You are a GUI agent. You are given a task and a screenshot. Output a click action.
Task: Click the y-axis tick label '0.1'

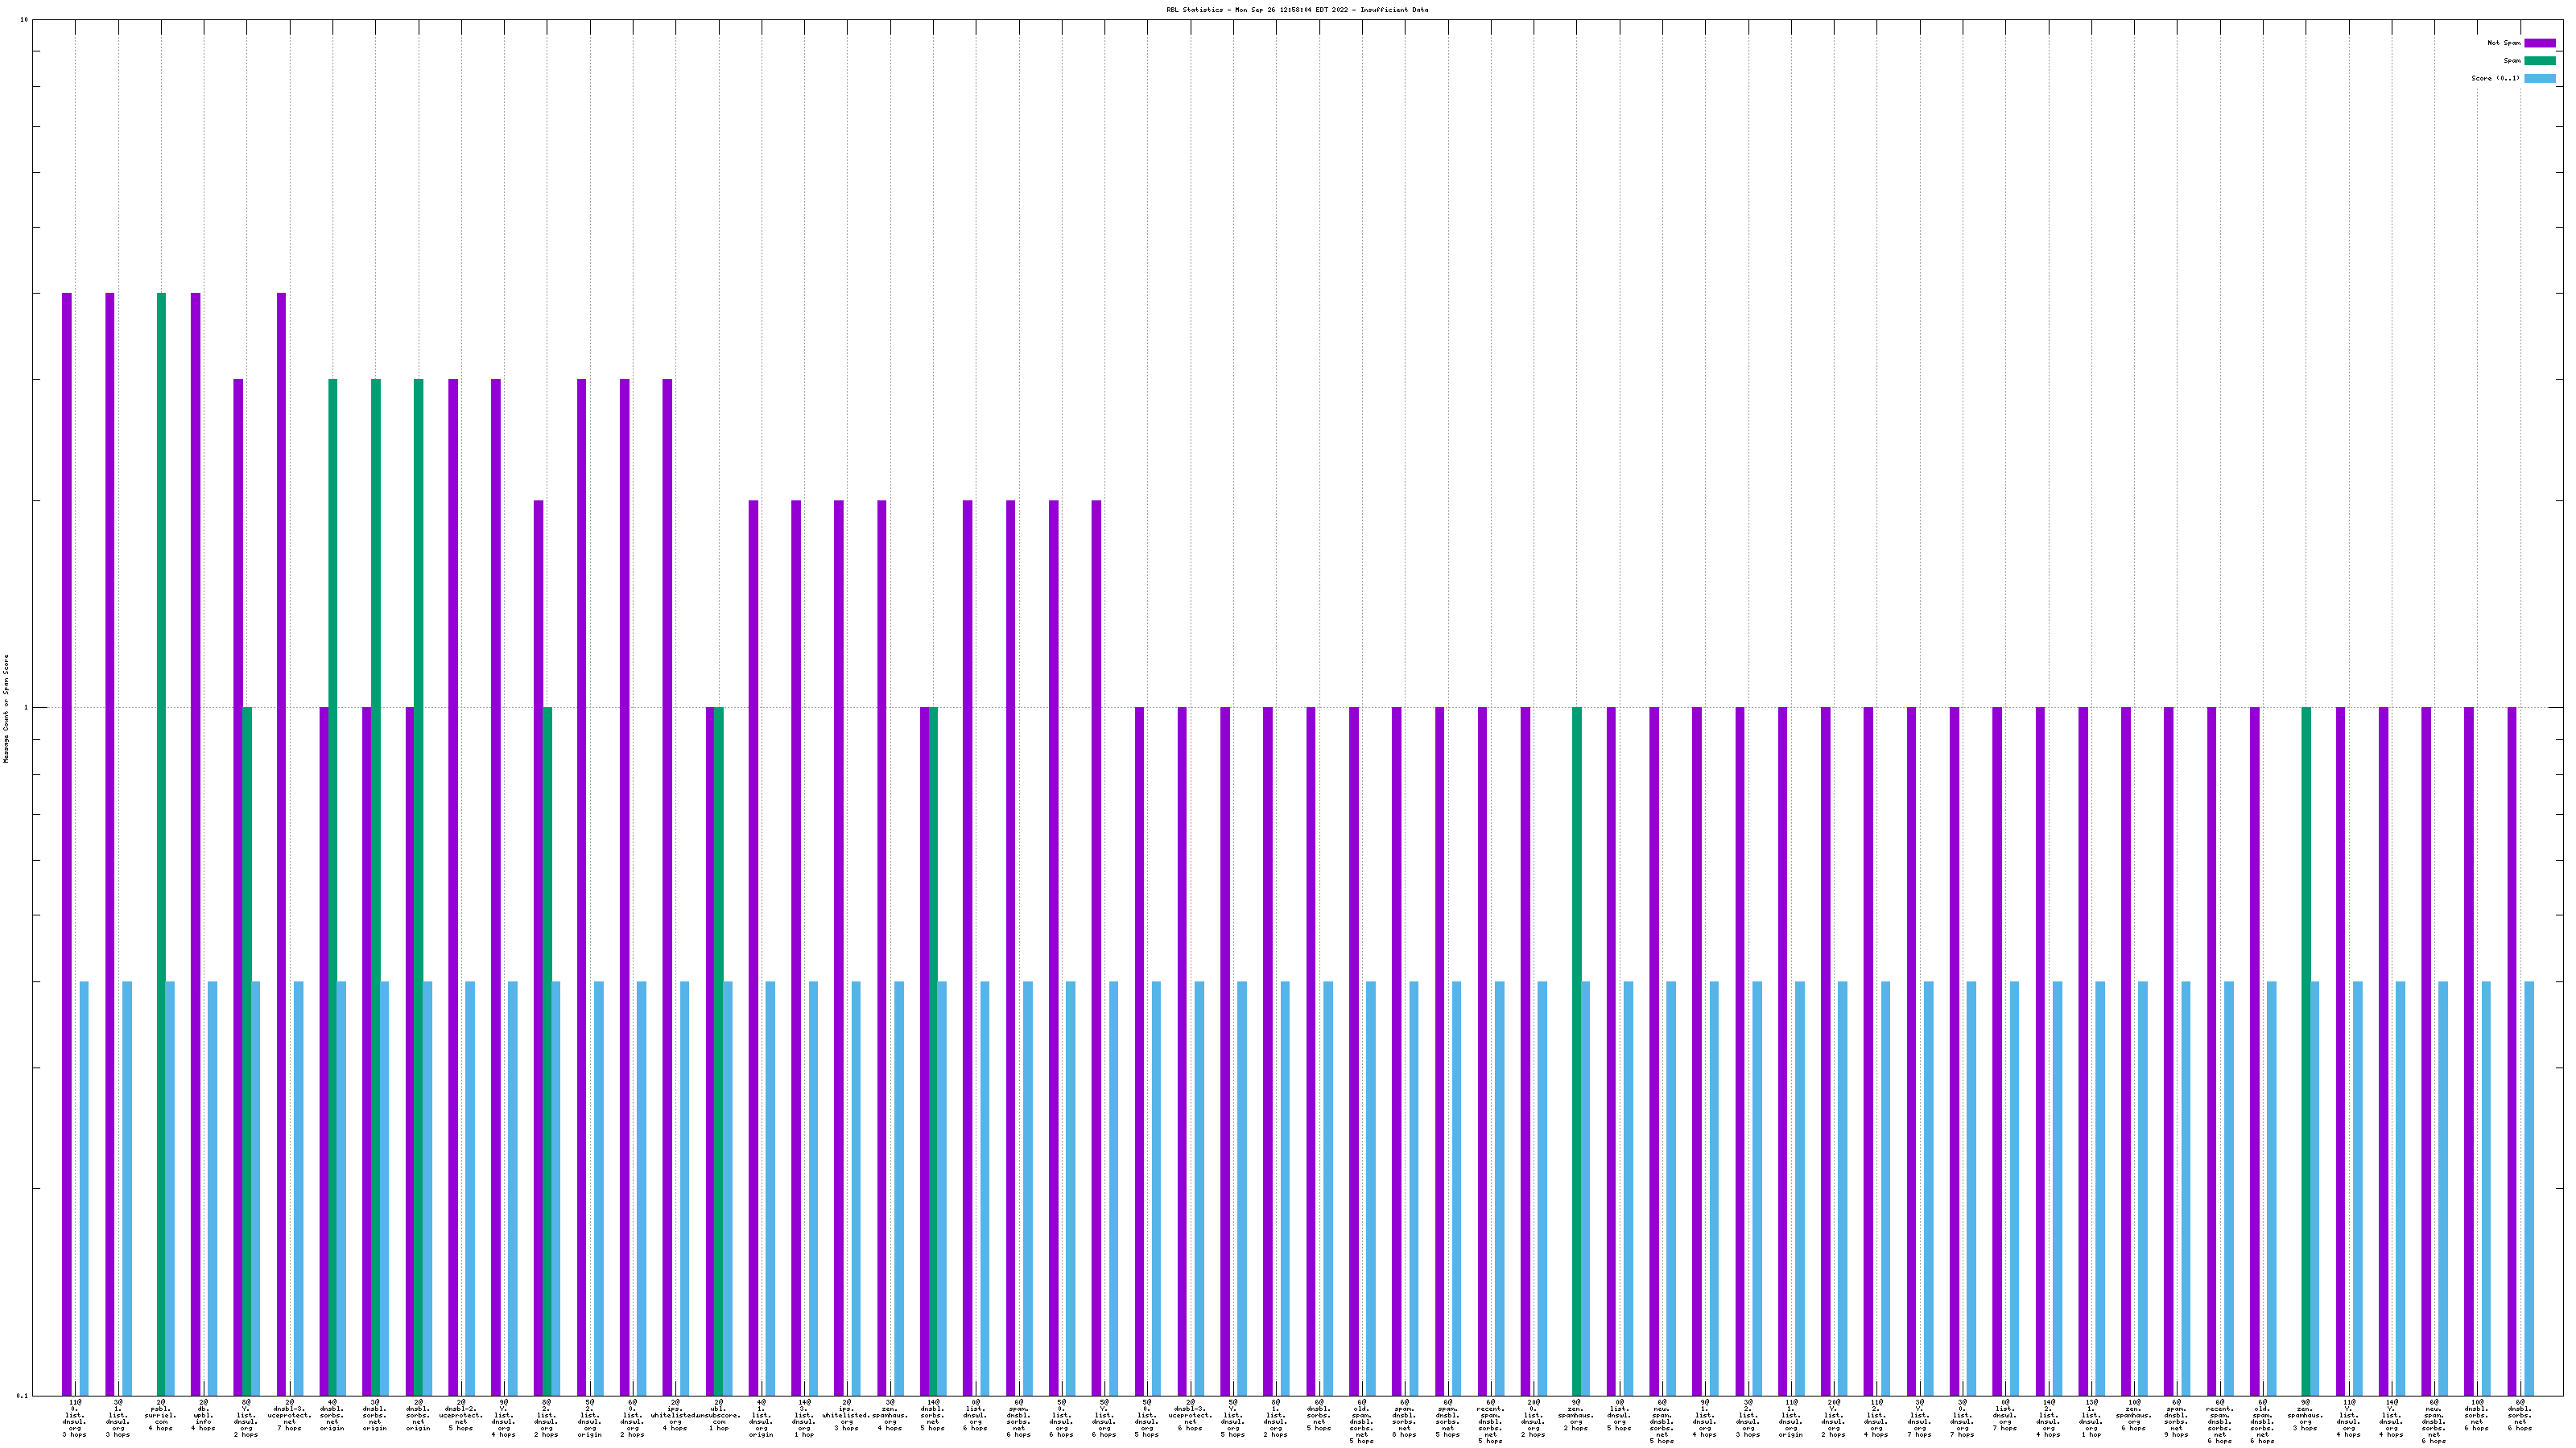click(x=22, y=1395)
